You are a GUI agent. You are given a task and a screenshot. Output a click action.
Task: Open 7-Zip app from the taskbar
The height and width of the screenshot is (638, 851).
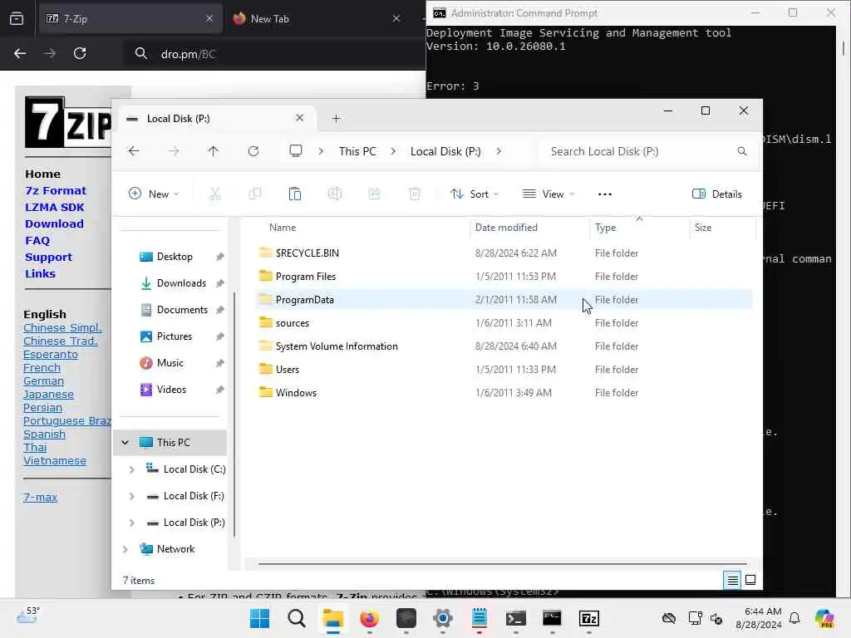point(589,618)
